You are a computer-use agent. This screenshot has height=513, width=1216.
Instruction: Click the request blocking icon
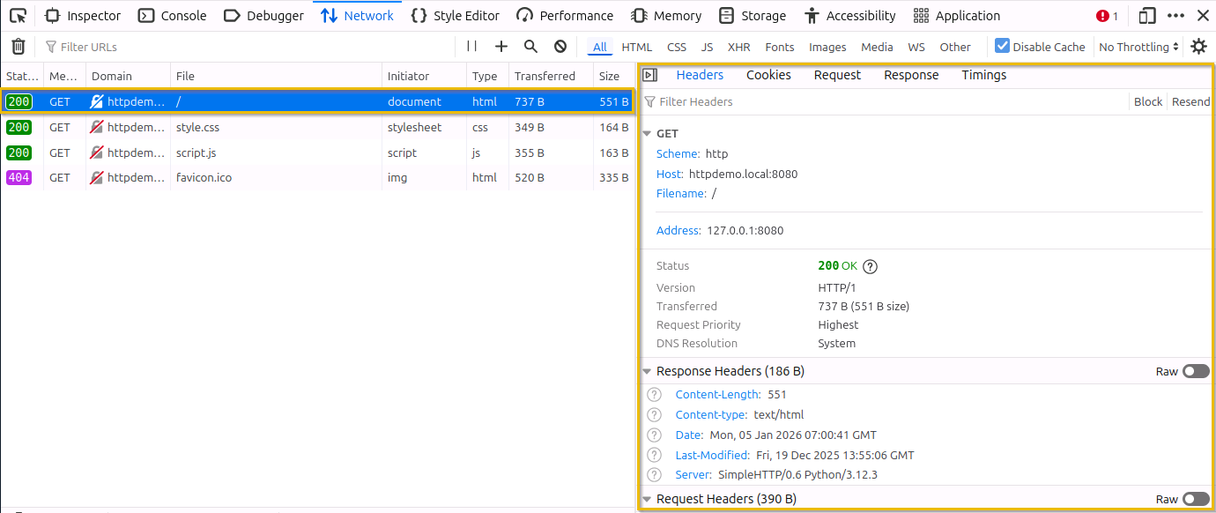point(560,46)
